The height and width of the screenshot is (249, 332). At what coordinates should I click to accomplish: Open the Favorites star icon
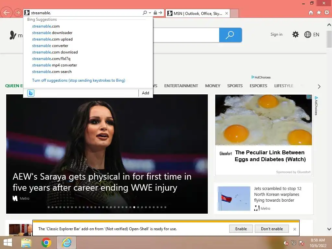click(319, 13)
